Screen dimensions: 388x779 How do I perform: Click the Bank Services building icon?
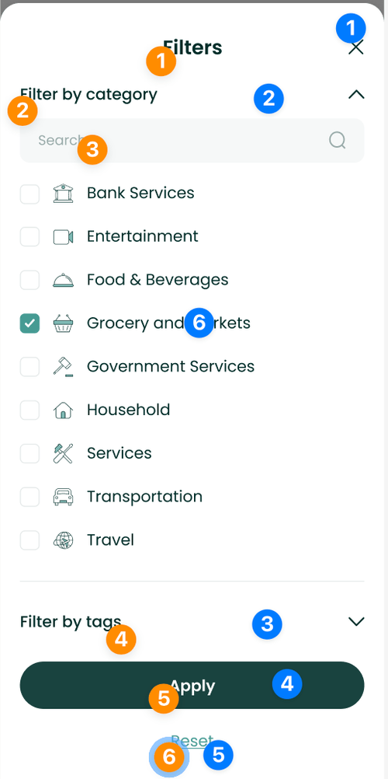pyautogui.click(x=63, y=194)
